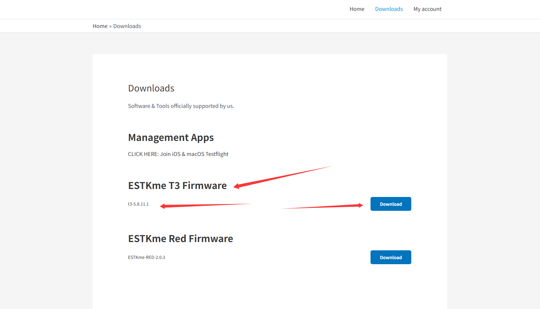The width and height of the screenshot is (540, 309).
Task: Select the Downloads item in top navigation
Action: (x=389, y=9)
